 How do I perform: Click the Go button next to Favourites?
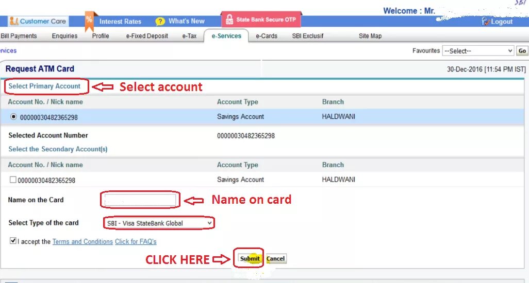[x=522, y=51]
